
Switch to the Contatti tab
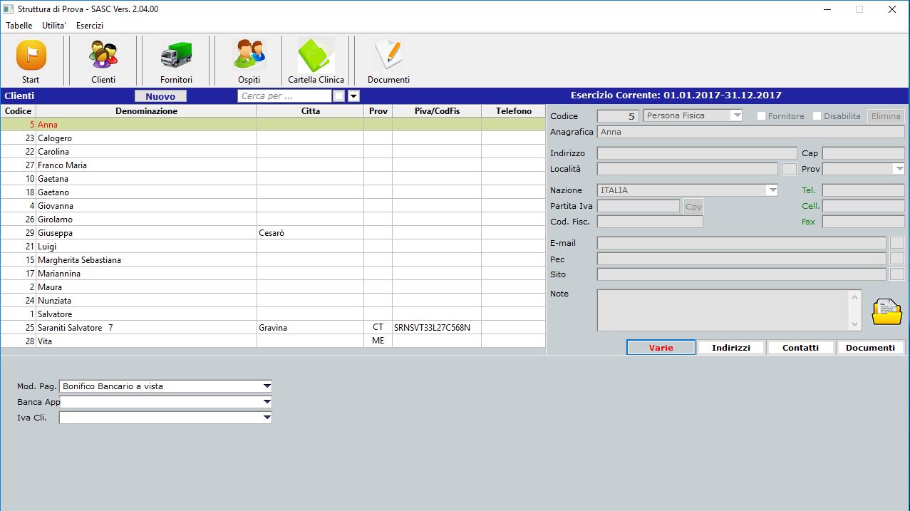[x=800, y=348]
